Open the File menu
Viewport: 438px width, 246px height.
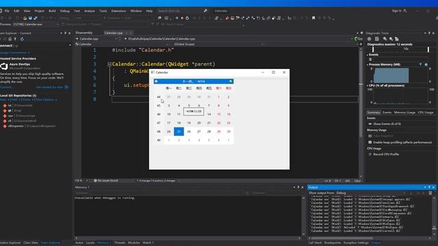[7, 11]
